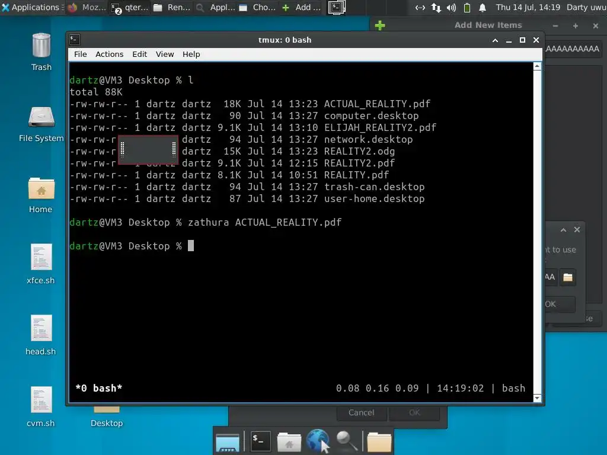Viewport: 607px width, 455px height.
Task: Switch to the Appl... finder taskbar window
Action: tap(215, 7)
